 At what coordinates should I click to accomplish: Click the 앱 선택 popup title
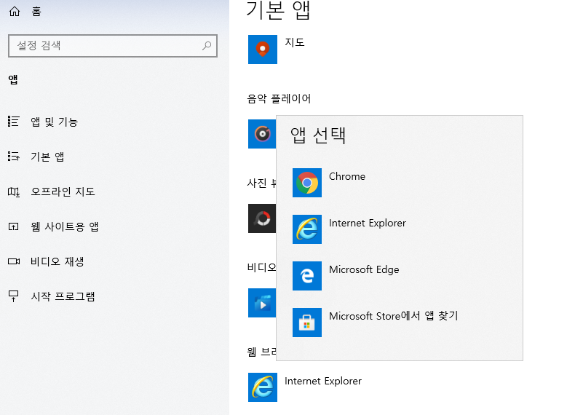(318, 135)
